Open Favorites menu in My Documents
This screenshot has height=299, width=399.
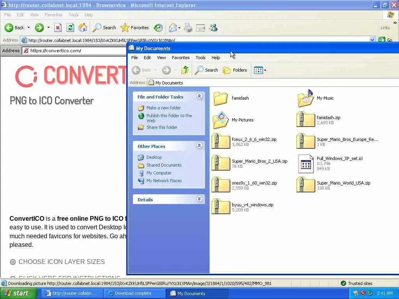coord(181,58)
